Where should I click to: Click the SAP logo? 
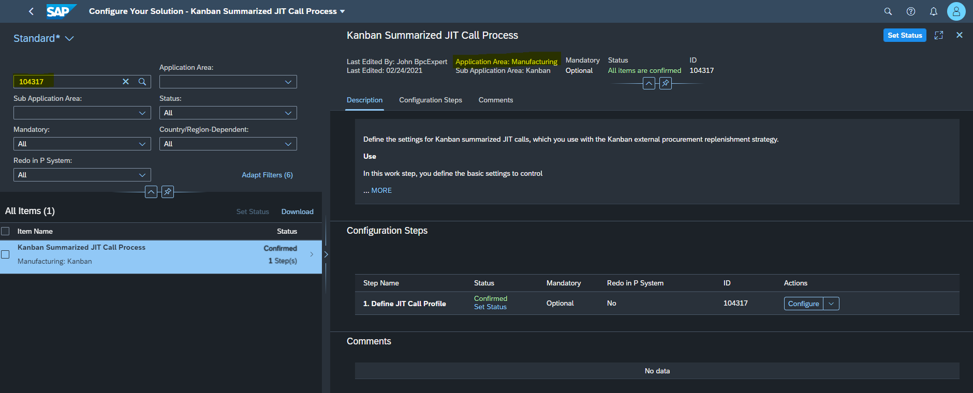click(61, 11)
